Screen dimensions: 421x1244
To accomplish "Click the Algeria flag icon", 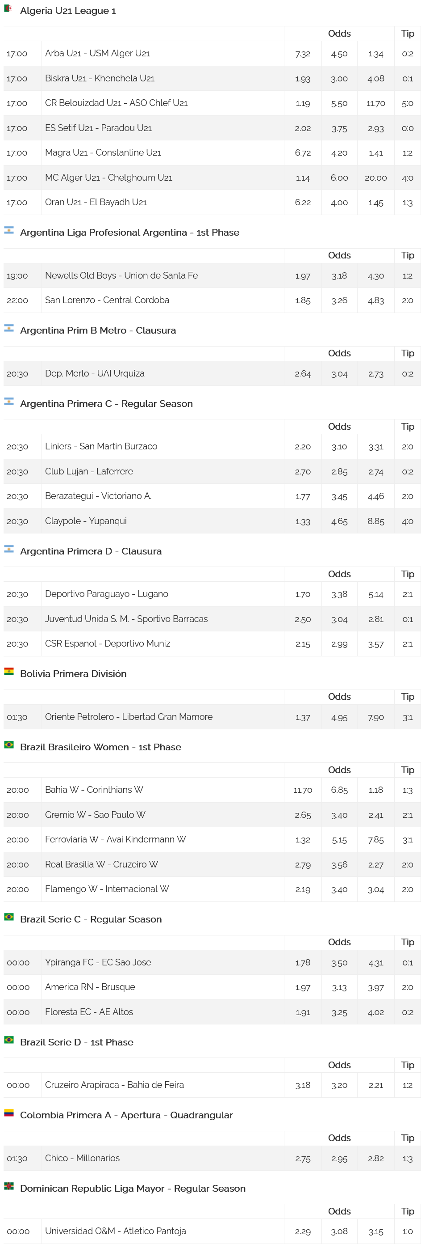I will 8,8.
